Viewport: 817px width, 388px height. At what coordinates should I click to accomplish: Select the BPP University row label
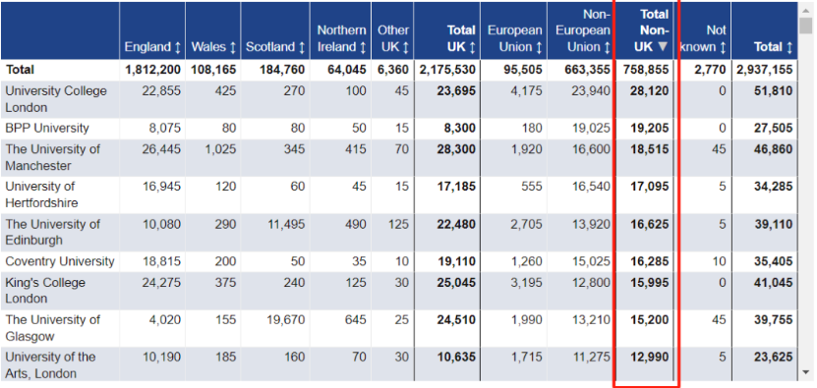47,128
